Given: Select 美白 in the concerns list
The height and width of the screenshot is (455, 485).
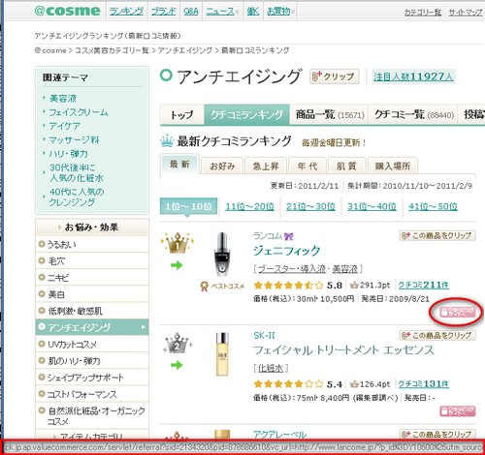Looking at the screenshot, I should click(x=92, y=294).
